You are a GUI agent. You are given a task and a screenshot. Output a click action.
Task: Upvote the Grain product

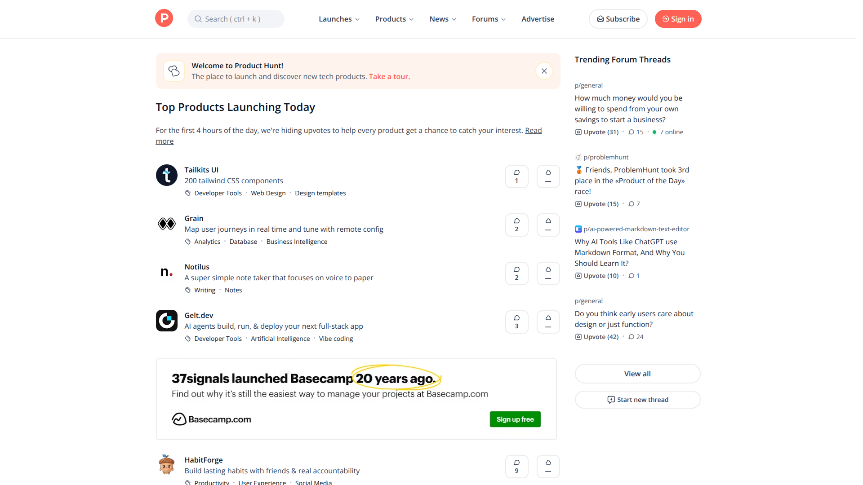548,225
